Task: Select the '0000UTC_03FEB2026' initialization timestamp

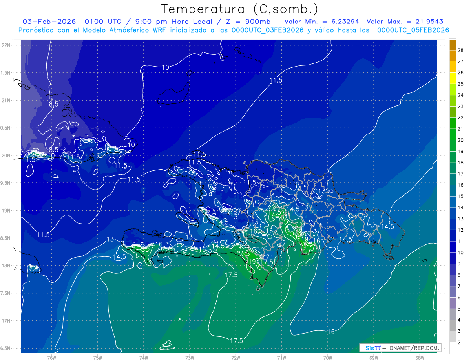Action: [x=268, y=30]
